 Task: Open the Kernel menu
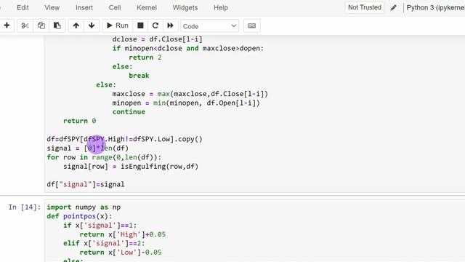tap(147, 7)
